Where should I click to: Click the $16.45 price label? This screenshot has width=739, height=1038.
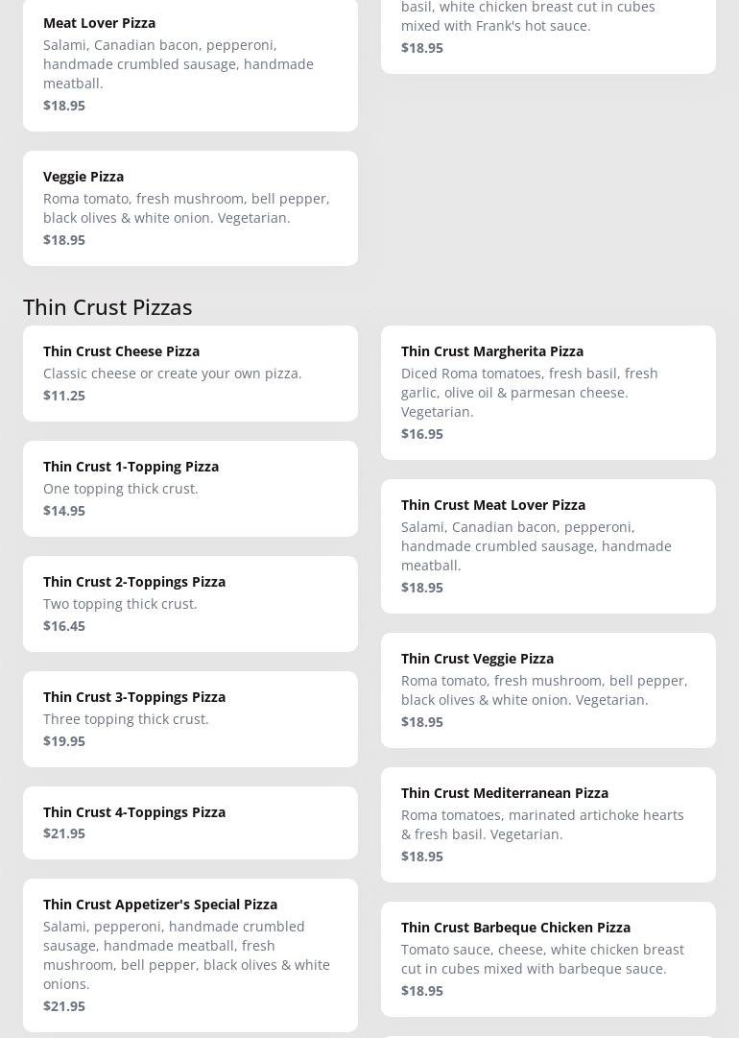tap(64, 626)
